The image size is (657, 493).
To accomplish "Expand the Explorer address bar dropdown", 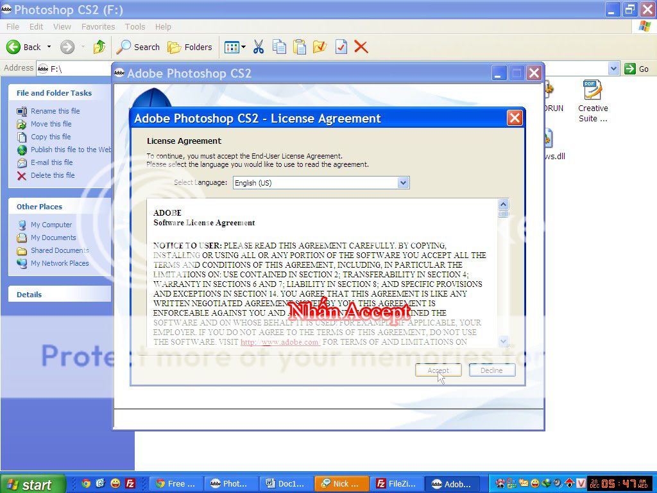I will [613, 68].
